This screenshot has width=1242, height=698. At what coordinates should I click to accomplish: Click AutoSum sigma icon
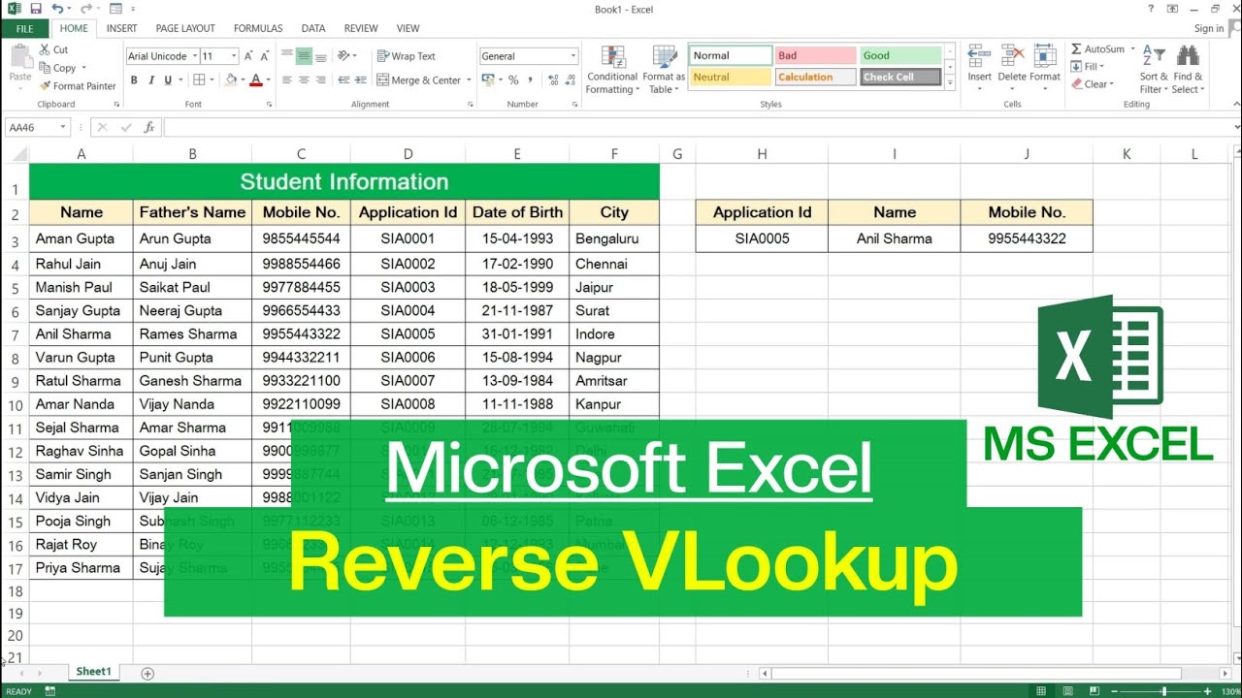(x=1076, y=49)
